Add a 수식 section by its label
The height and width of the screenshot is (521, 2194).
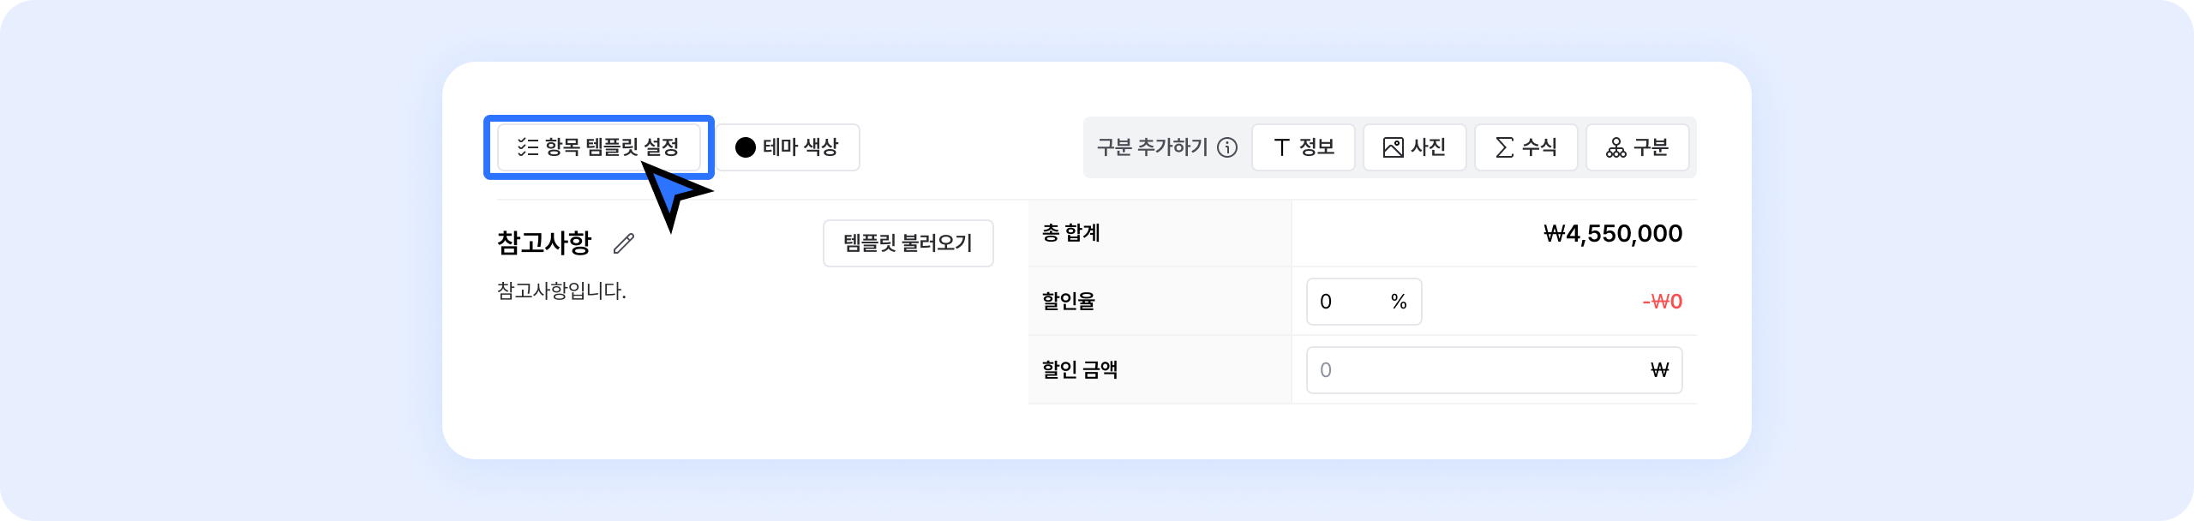(x=1539, y=147)
